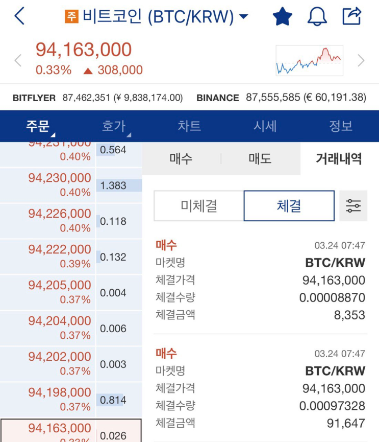The height and width of the screenshot is (442, 379).
Task: Toggle the favorite star icon
Action: pos(282,16)
